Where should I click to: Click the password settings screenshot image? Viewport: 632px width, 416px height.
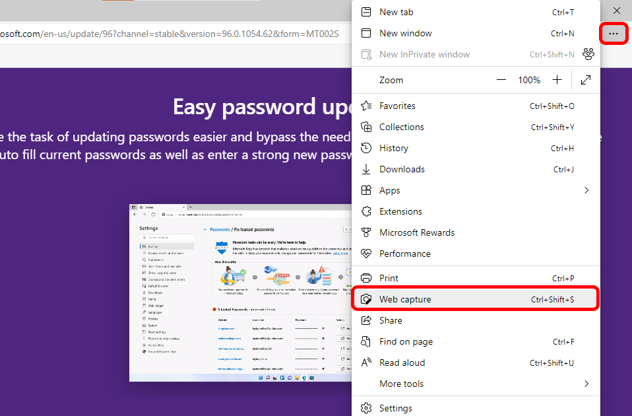point(240,293)
